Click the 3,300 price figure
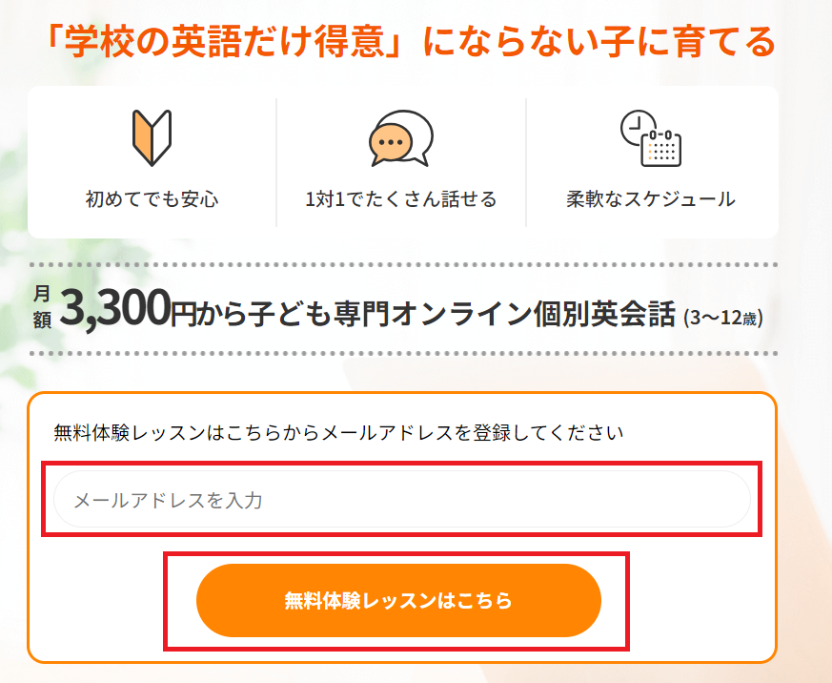Screen dimensions: 832x683 (113, 308)
